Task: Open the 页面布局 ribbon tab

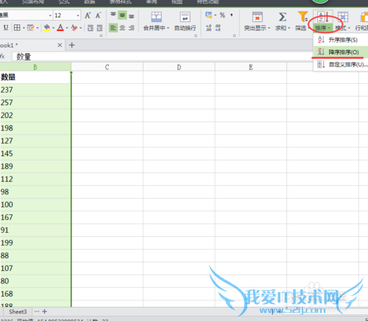Action: pos(33,2)
